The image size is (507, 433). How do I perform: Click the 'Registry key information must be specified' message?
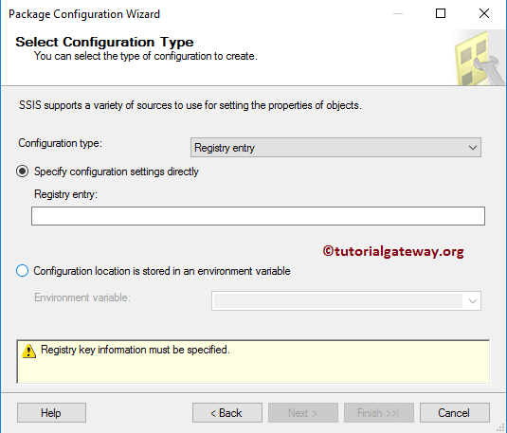coord(136,350)
